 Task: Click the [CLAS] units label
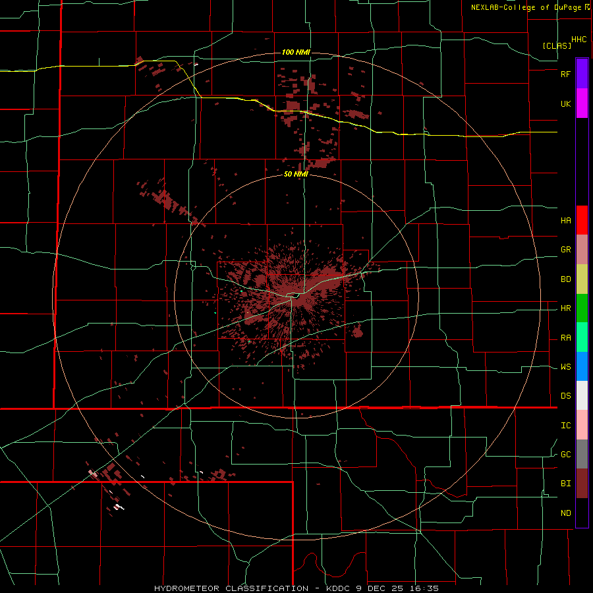tap(557, 45)
